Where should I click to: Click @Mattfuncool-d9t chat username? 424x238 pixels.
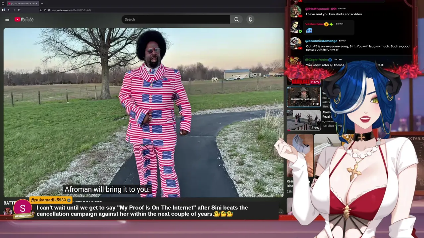[321, 9]
